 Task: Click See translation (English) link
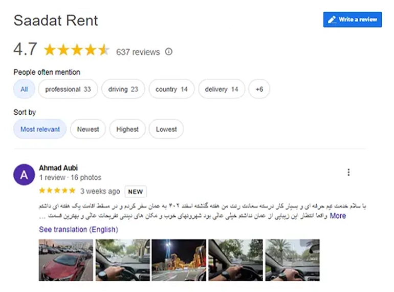tap(78, 230)
